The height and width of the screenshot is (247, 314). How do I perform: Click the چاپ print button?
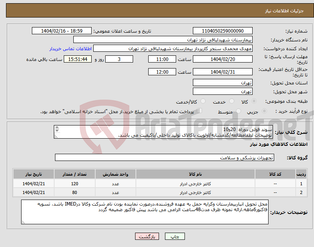point(175,236)
